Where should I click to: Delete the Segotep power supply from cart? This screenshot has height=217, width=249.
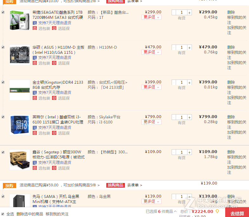tap(231, 152)
